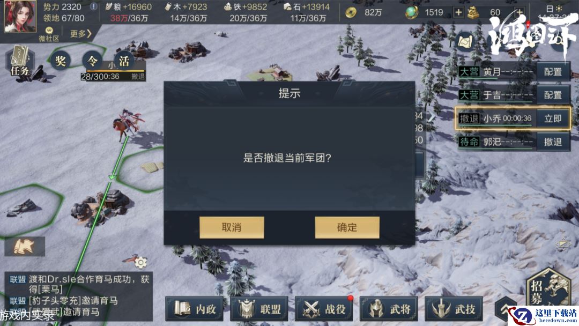Image resolution: width=579 pixels, height=326 pixels.
Task: Open the 令 orders icon
Action: point(92,61)
